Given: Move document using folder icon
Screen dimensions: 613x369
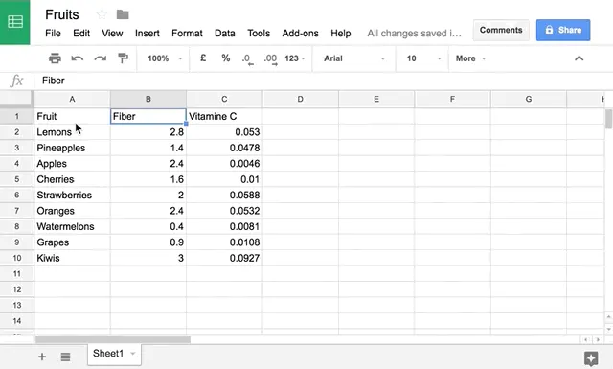Looking at the screenshot, I should click(x=123, y=14).
